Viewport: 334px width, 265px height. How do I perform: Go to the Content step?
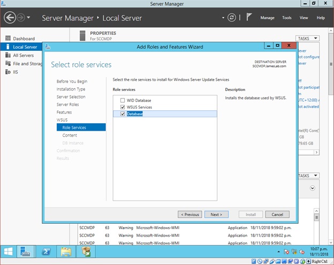tap(70, 135)
